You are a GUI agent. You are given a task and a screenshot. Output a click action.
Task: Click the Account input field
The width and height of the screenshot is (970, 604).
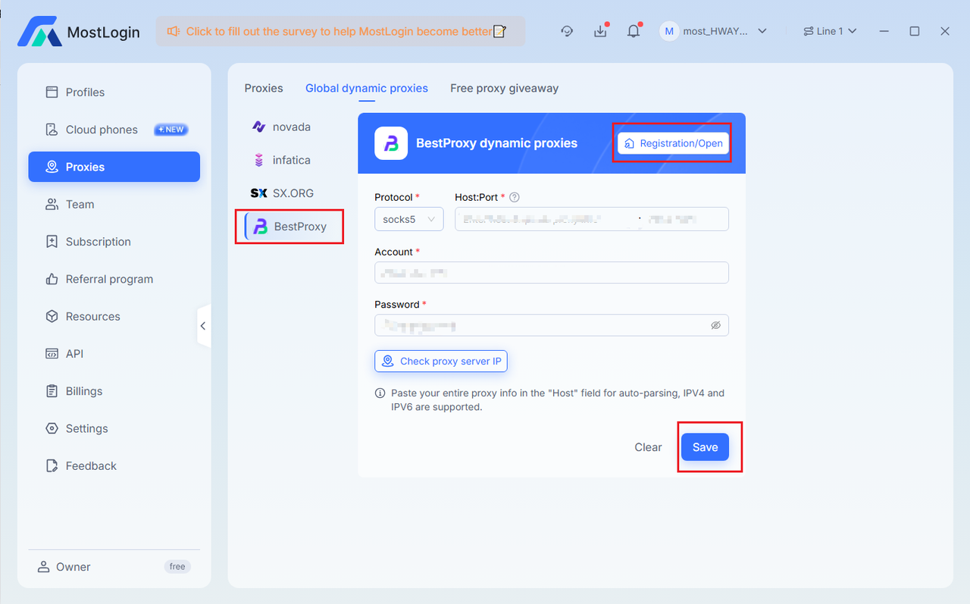(551, 272)
